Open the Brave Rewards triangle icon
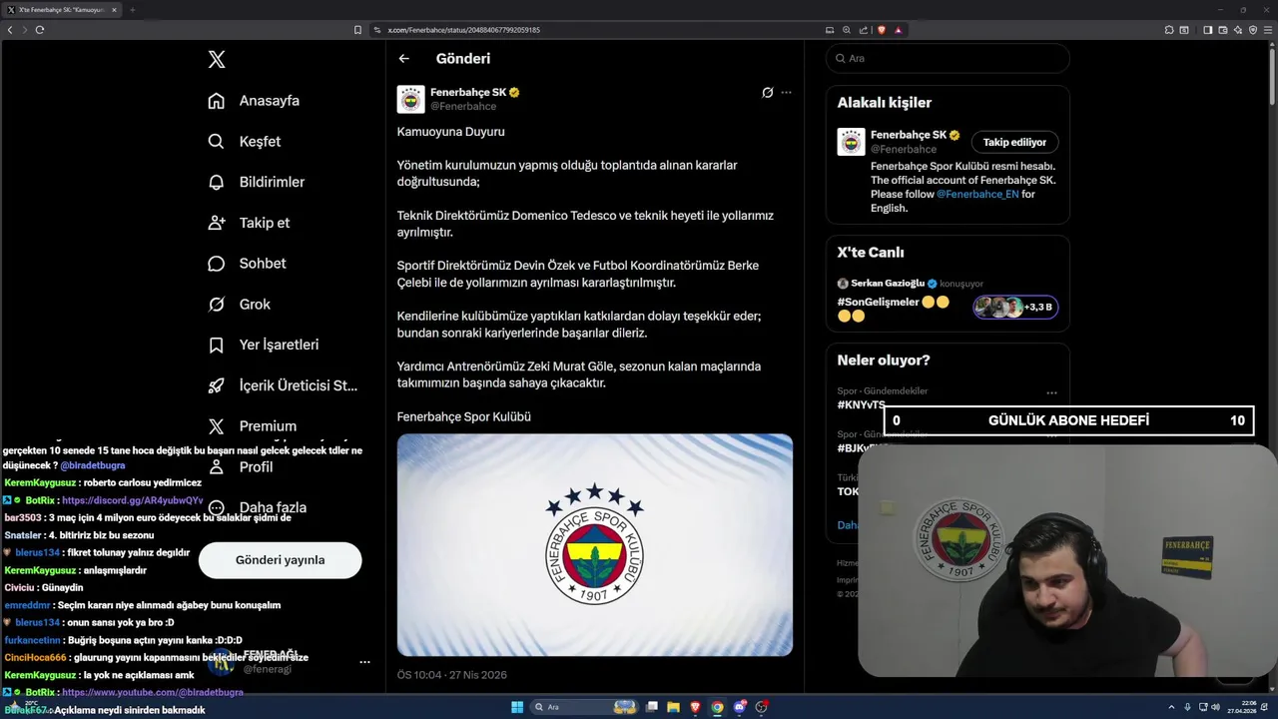 point(898,30)
